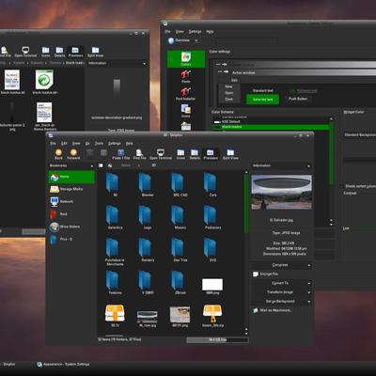The image size is (376, 376).
Task: Click the Fonts icon in System Settings sidebar
Action: [x=186, y=76]
